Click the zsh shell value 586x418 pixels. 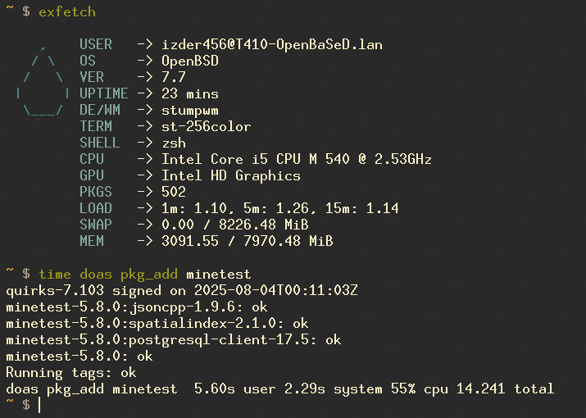[x=174, y=143]
